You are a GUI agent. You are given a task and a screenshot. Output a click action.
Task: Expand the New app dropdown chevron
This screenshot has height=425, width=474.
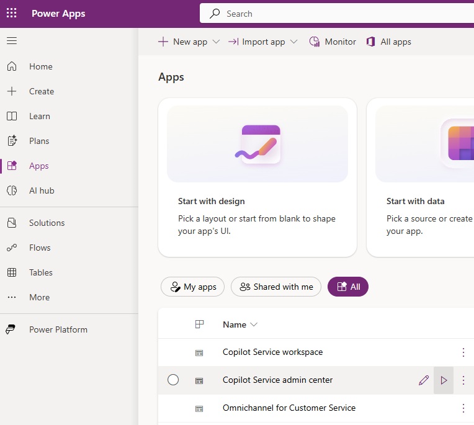(216, 42)
